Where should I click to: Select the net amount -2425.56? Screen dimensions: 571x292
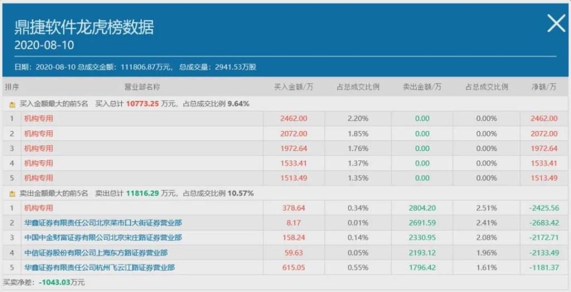click(x=544, y=208)
